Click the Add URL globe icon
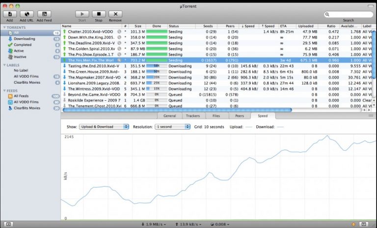The width and height of the screenshot is (377, 228). click(x=27, y=14)
